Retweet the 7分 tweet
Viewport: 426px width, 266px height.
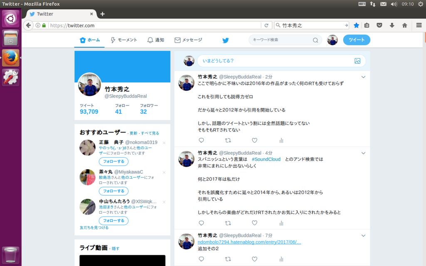click(228, 259)
